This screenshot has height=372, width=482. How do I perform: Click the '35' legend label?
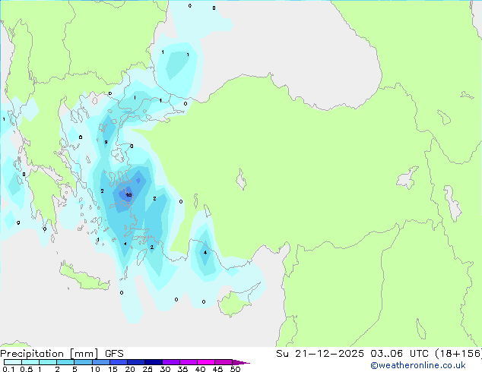pos(182,369)
